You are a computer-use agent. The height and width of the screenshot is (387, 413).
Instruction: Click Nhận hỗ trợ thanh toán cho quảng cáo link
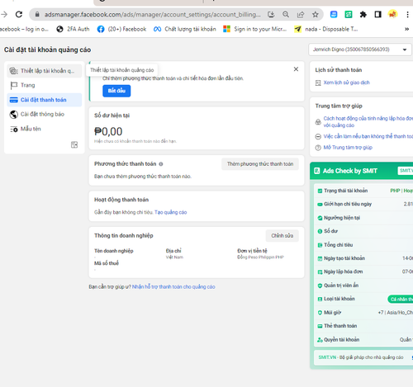[x=173, y=286]
